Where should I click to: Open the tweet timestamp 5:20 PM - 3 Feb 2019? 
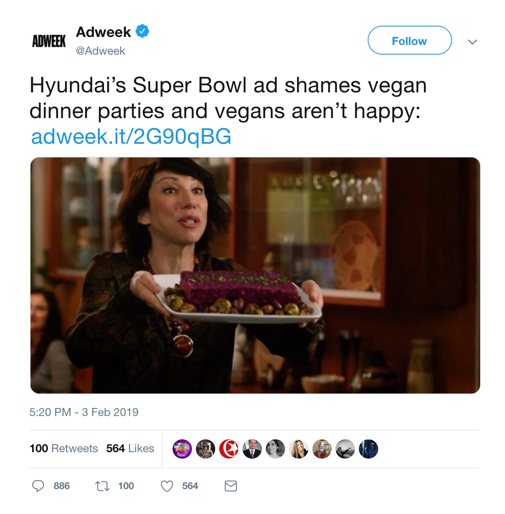84,412
